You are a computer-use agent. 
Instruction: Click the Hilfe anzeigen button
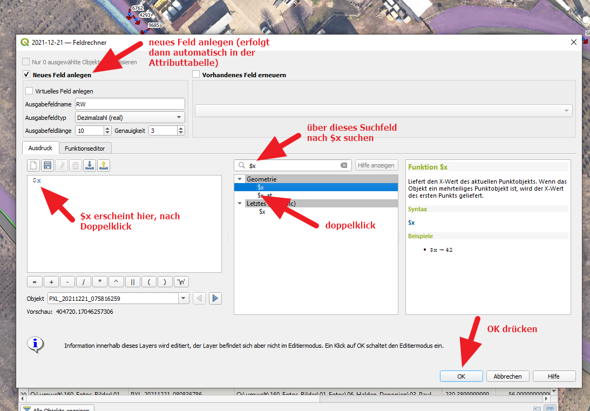[376, 165]
